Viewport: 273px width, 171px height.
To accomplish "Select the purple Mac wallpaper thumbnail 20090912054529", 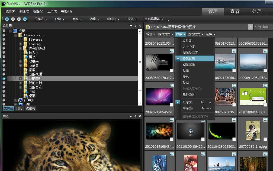I will 159,96.
